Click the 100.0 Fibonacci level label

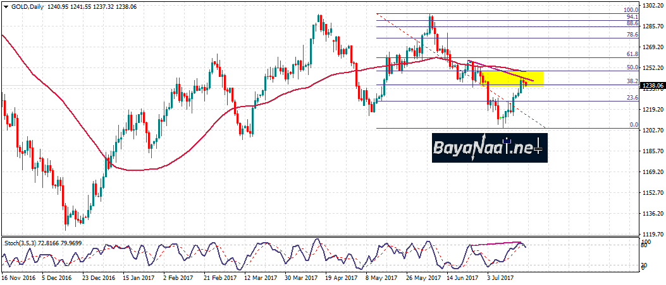tap(631, 10)
